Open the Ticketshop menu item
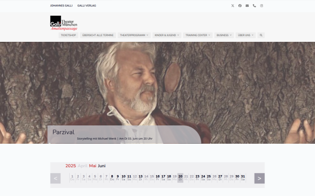315x196 pixels. point(68,35)
